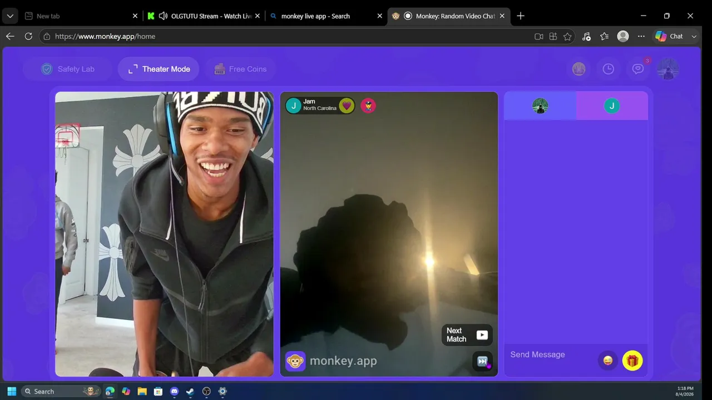
Task: Open match history clock icon
Action: pos(609,69)
